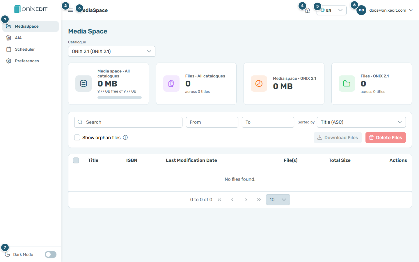Click the storage usage progress bar
This screenshot has height=262, width=419.
point(120,98)
